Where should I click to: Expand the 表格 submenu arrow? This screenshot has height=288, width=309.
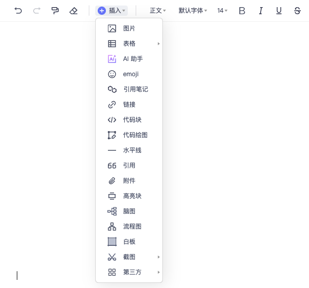159,44
